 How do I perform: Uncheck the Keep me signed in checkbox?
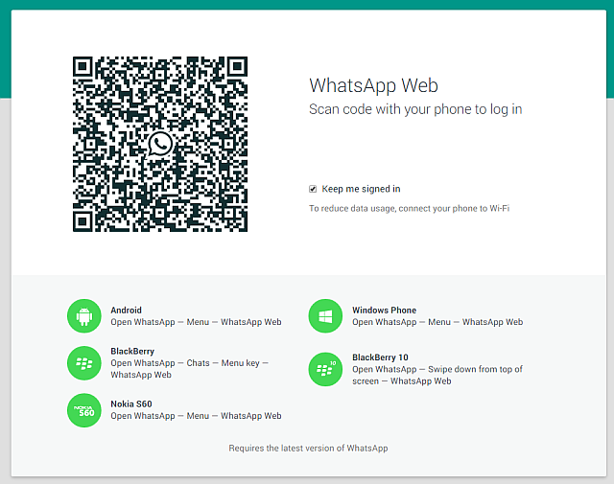313,189
